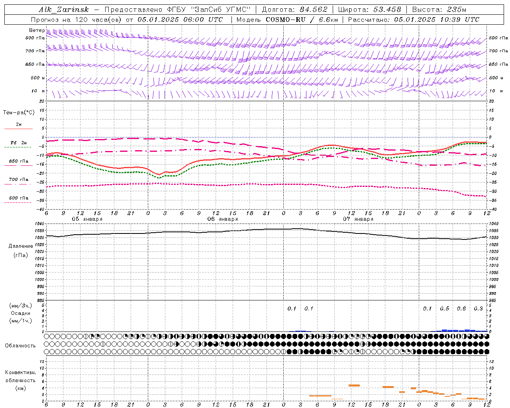The width and height of the screenshot is (510, 408).
Task: Click the elevation text Высота: 235м
Action: click(x=439, y=10)
